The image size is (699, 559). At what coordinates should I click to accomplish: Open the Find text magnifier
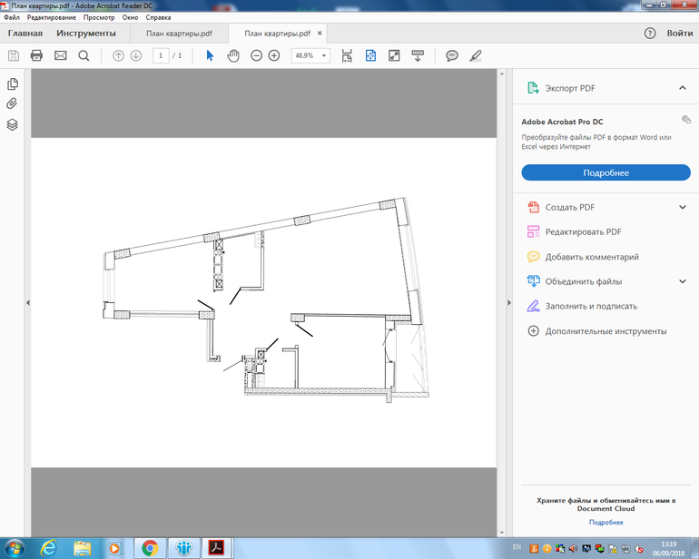[x=84, y=55]
